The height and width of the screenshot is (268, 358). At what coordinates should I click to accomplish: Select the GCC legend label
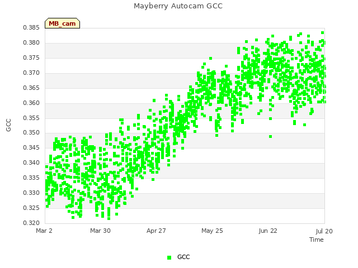183,257
